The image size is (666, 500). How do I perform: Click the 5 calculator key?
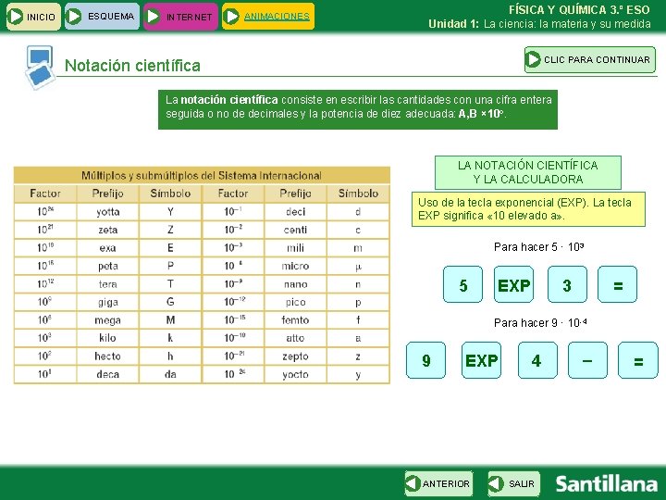(x=463, y=284)
